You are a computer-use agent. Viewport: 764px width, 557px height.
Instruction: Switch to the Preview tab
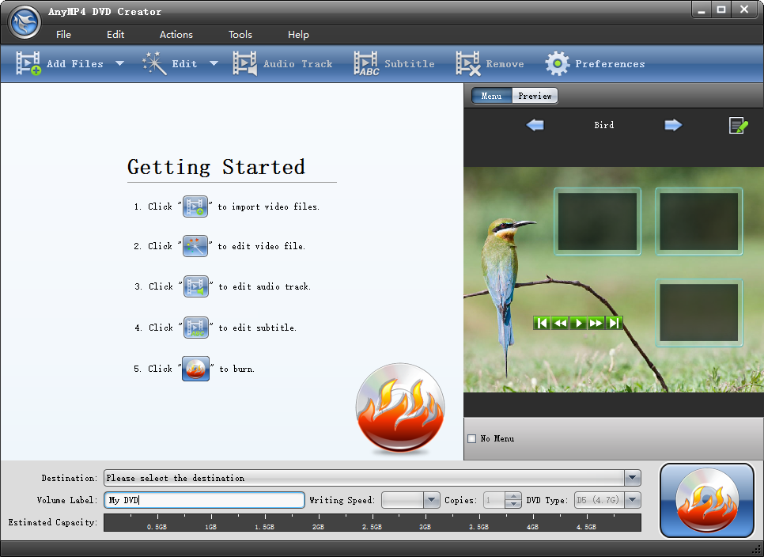point(535,96)
